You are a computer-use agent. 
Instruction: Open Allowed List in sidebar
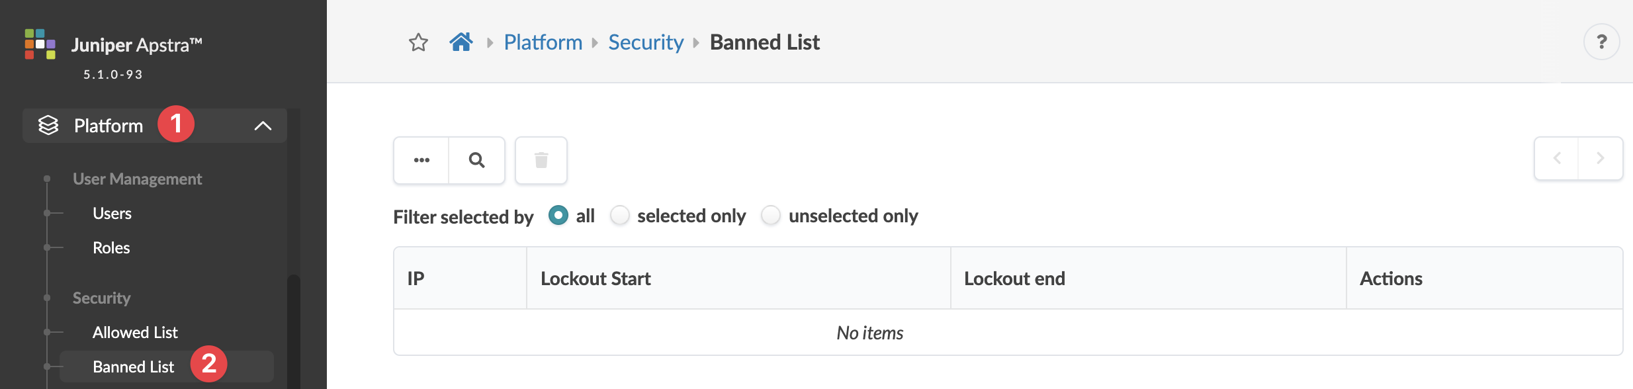135,333
